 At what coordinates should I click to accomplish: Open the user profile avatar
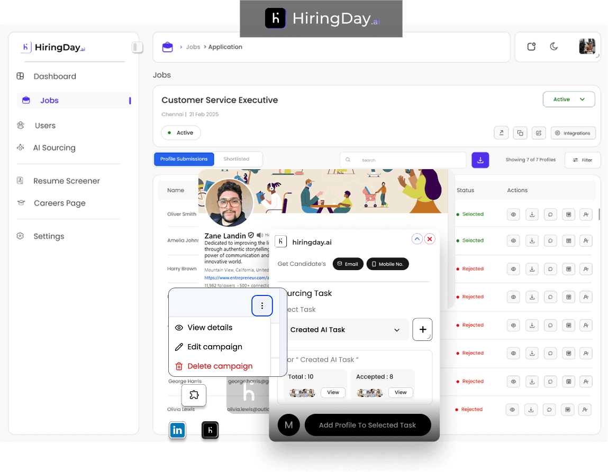(587, 47)
